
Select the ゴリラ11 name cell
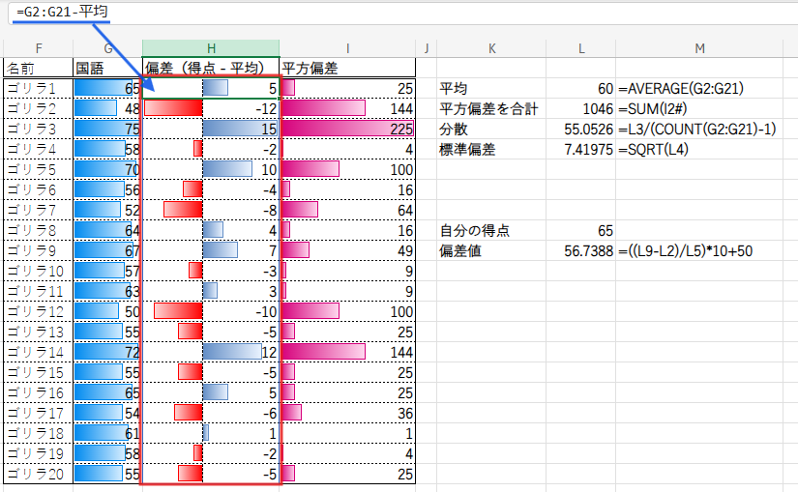[39, 292]
